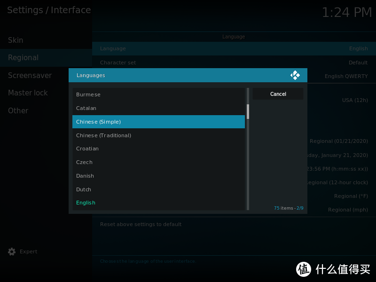376x282 pixels.
Task: Click the English QWERTY keyboard layout value
Action: (x=346, y=76)
